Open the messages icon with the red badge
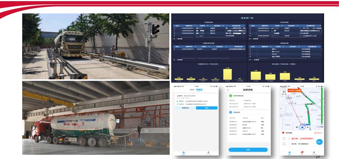The image size is (339, 159). click(x=302, y=152)
